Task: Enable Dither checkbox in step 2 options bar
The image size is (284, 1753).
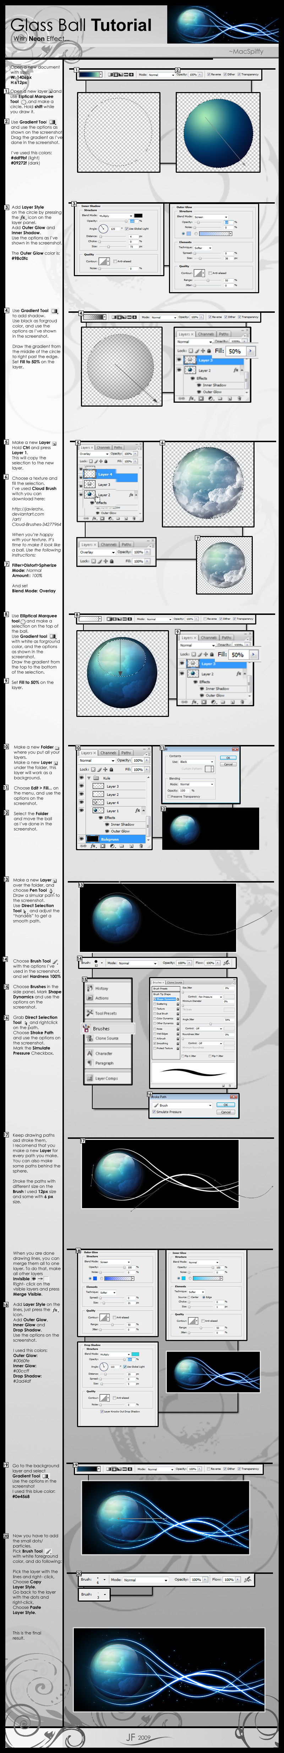Action: point(225,74)
